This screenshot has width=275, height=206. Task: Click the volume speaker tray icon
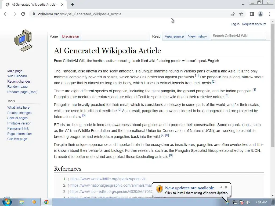tap(248, 202)
